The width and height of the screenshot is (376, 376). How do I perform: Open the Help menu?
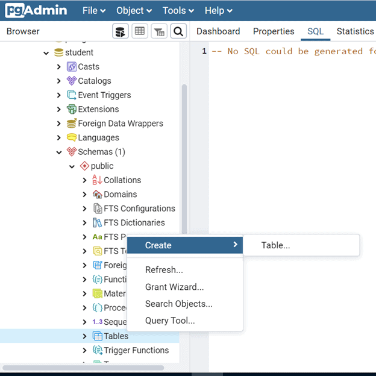219,11
